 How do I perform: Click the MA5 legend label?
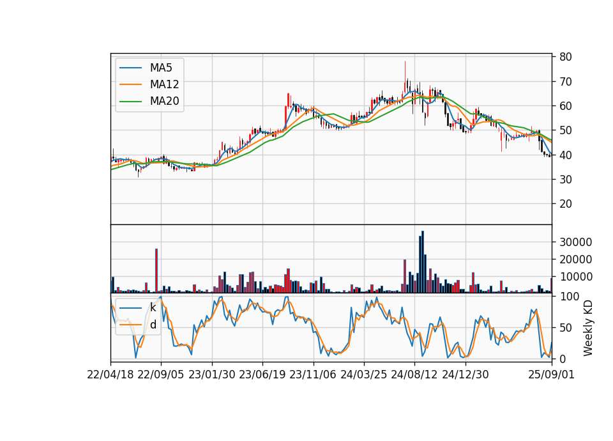pyautogui.click(x=161, y=68)
